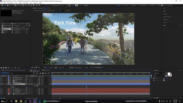Open the Effect menu
This screenshot has height=103, width=183.
(20, 3)
